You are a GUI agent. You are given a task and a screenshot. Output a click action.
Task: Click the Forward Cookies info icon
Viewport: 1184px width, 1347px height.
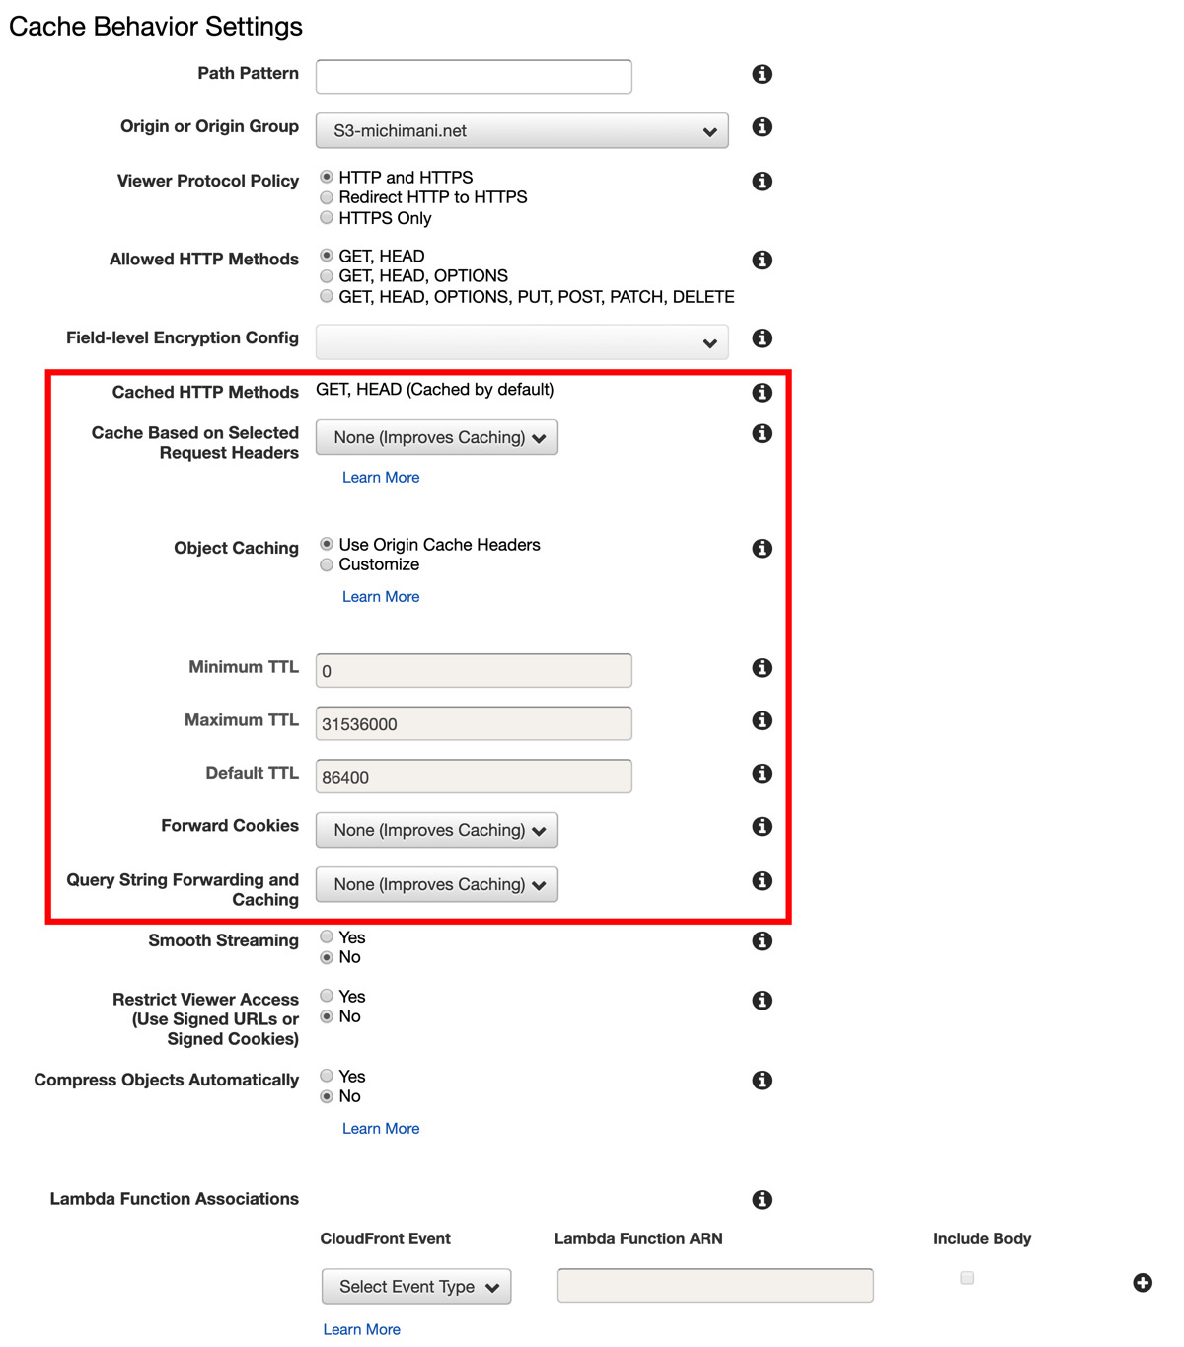[761, 827]
